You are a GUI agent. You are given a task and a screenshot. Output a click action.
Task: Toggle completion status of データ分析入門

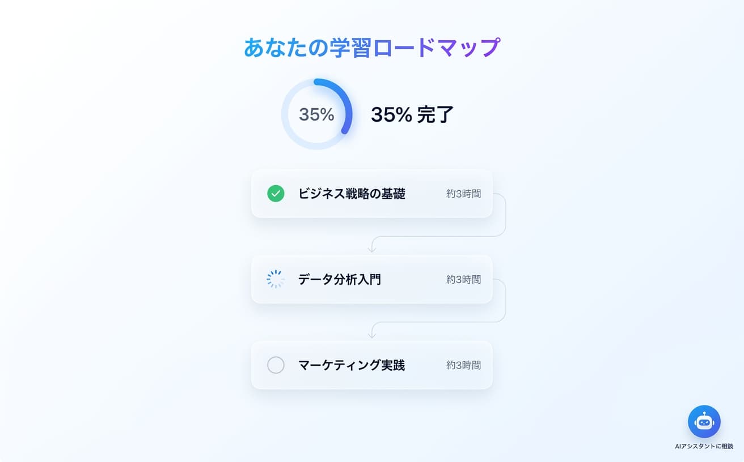(x=276, y=279)
